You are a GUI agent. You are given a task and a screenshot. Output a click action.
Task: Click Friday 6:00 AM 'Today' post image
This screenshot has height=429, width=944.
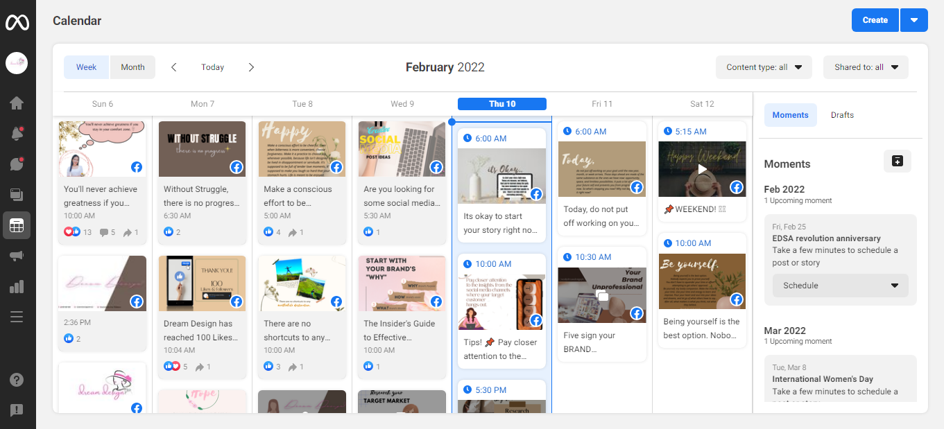[x=602, y=169]
